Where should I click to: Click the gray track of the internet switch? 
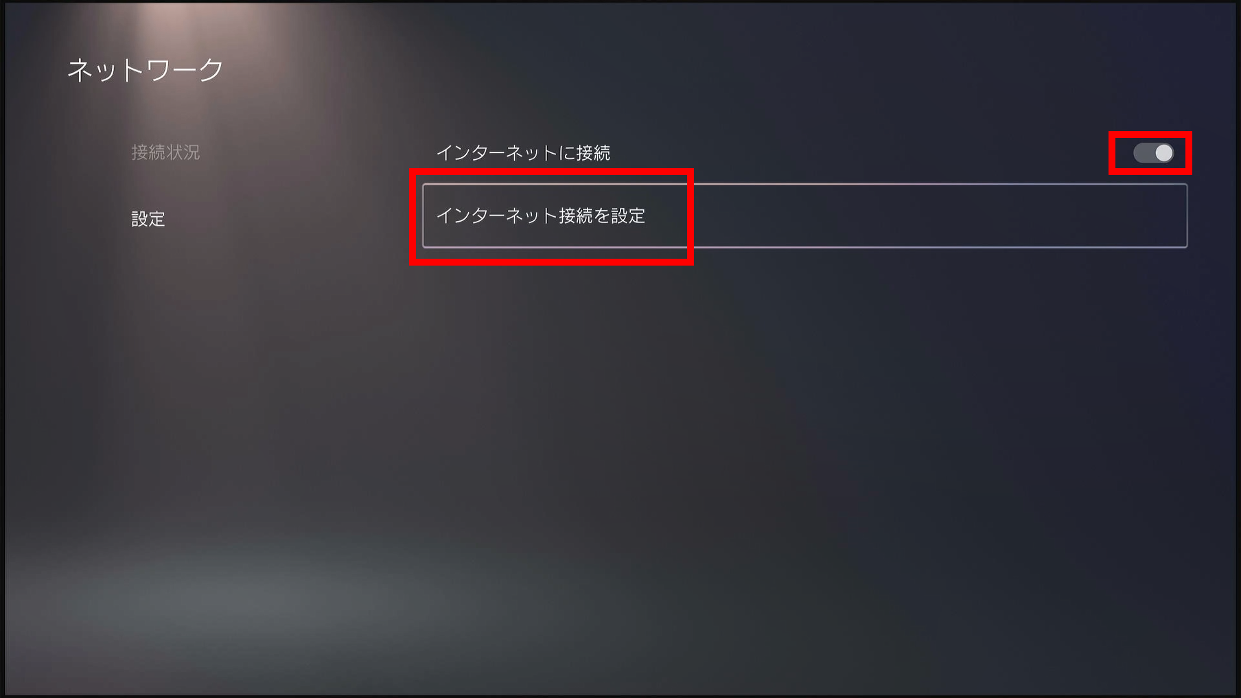[x=1144, y=153]
